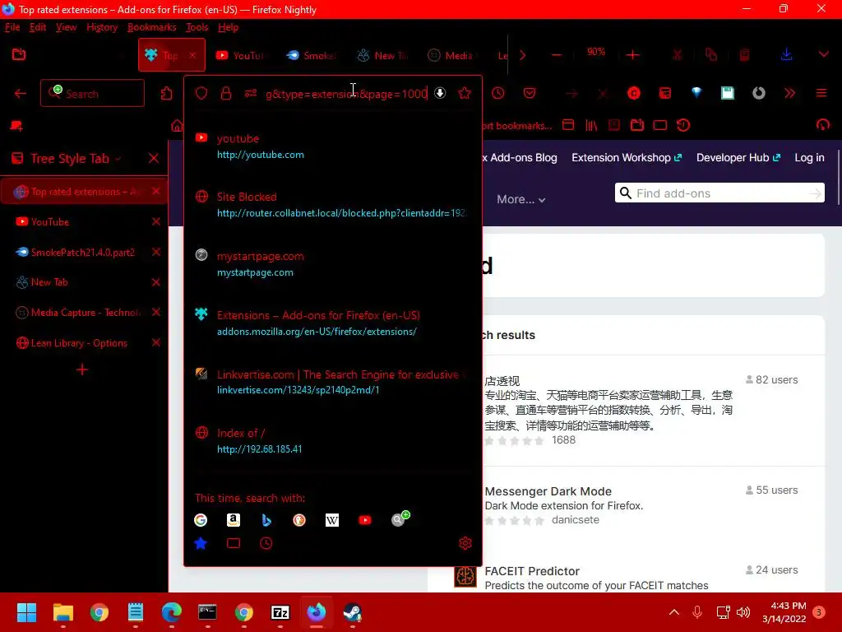Open the library books icon
Viewport: 842px width, 632px height.
[591, 125]
